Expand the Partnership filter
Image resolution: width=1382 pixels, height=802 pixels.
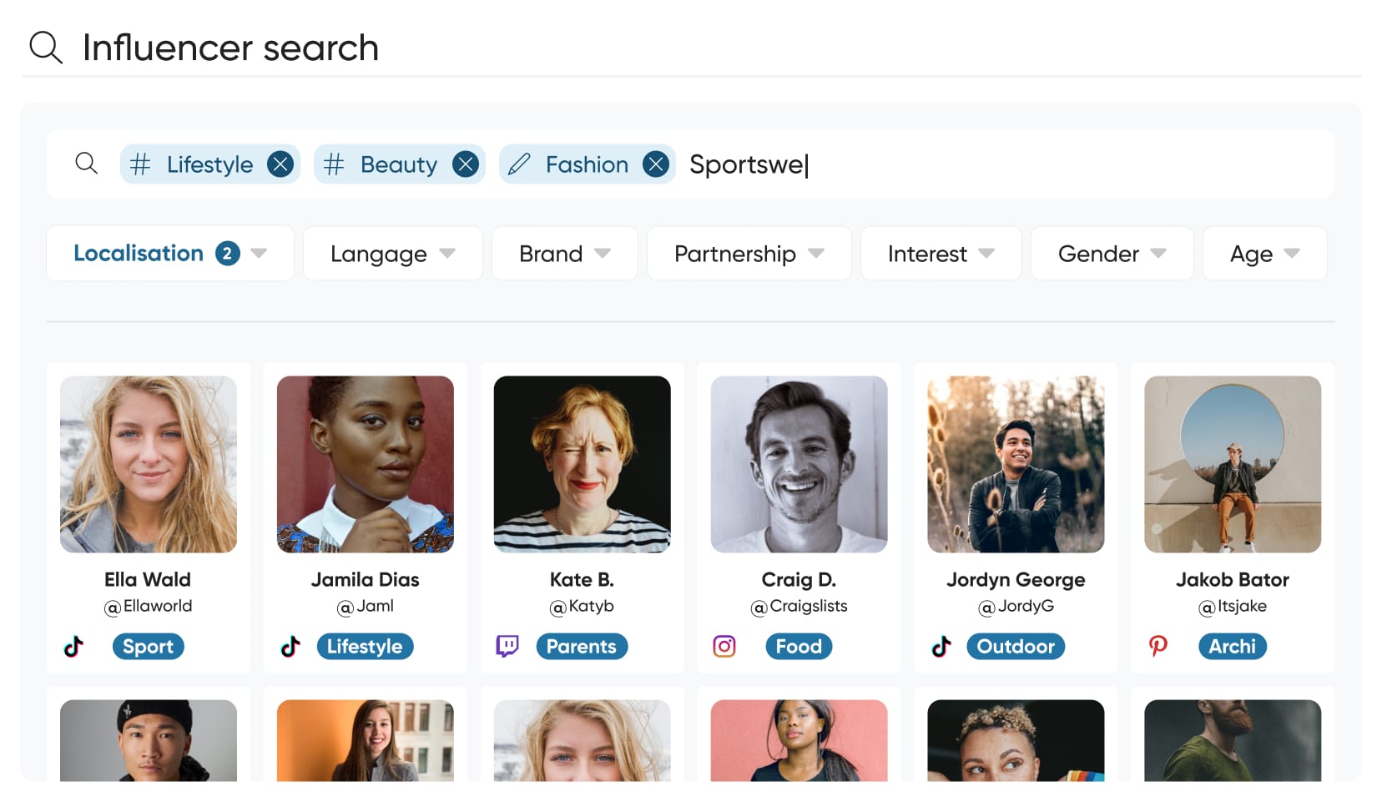coord(748,254)
